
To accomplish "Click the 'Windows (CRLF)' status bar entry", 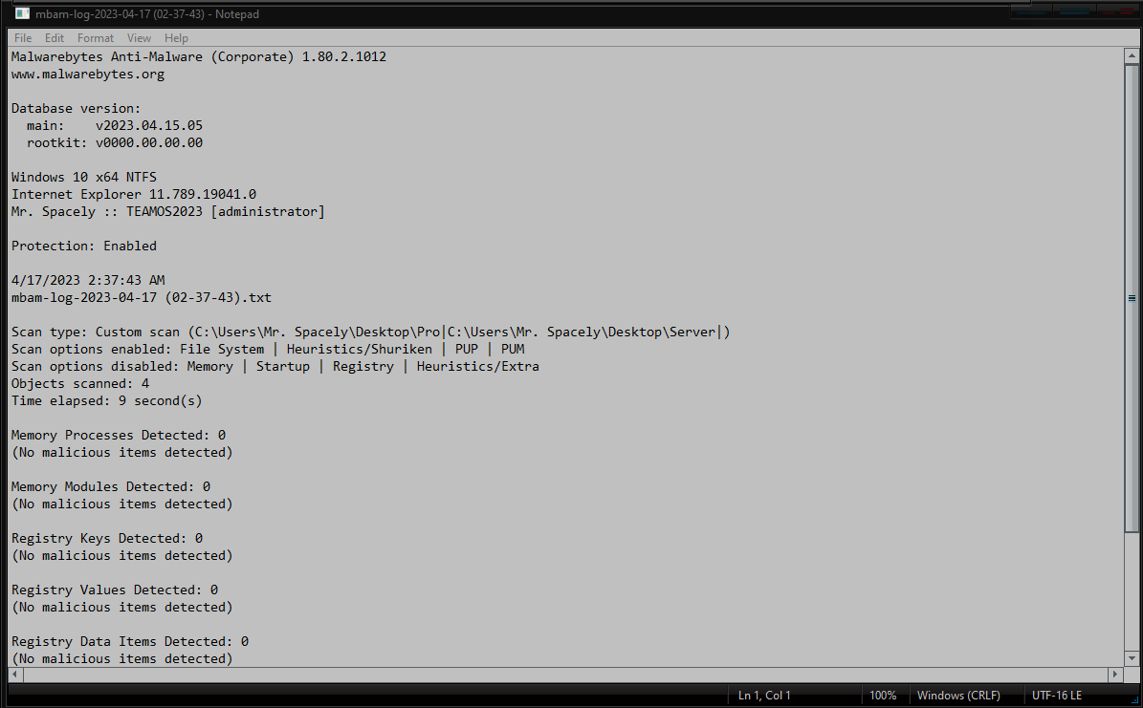I will point(958,696).
